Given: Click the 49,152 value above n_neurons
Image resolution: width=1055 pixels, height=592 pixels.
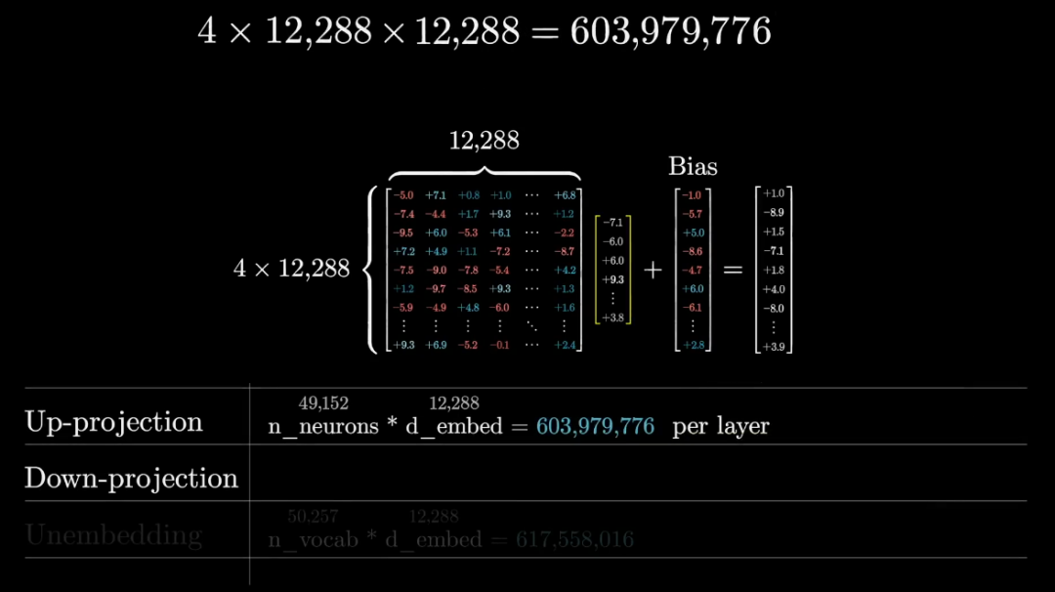Looking at the screenshot, I should pos(323,402).
